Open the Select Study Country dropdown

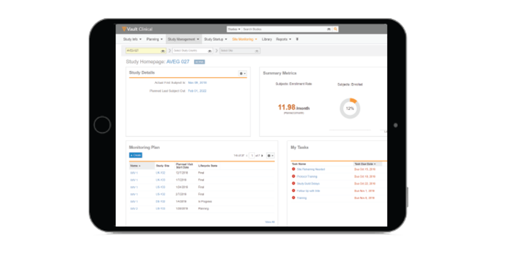pyautogui.click(x=192, y=51)
